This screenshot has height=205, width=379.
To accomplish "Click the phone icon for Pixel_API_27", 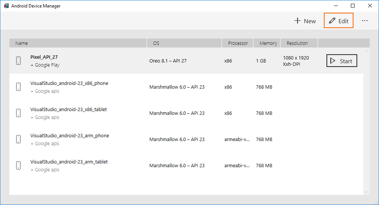I will (18, 61).
